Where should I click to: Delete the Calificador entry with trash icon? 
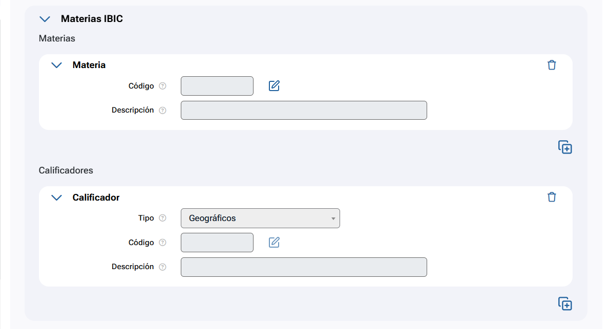click(x=552, y=197)
